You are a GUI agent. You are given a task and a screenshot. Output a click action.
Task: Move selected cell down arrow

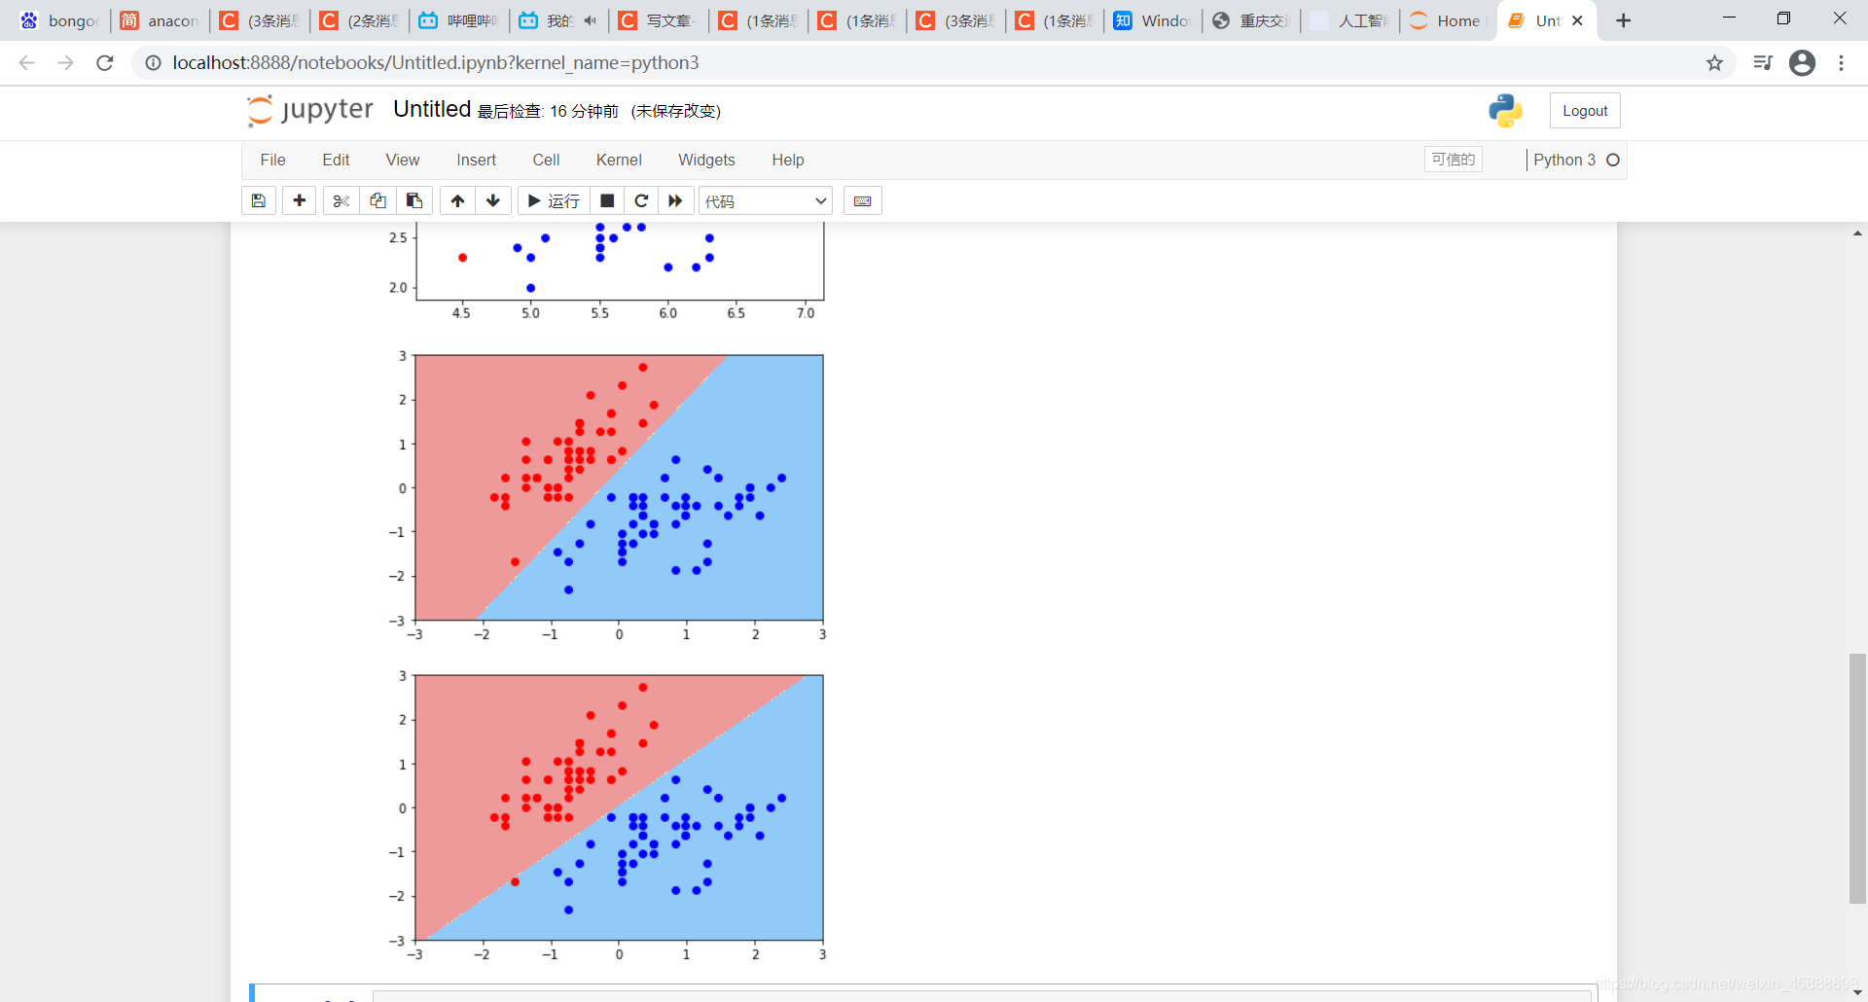click(x=493, y=200)
